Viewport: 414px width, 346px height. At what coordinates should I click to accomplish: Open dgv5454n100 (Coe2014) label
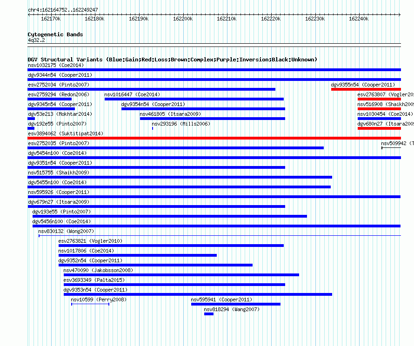tap(57, 153)
